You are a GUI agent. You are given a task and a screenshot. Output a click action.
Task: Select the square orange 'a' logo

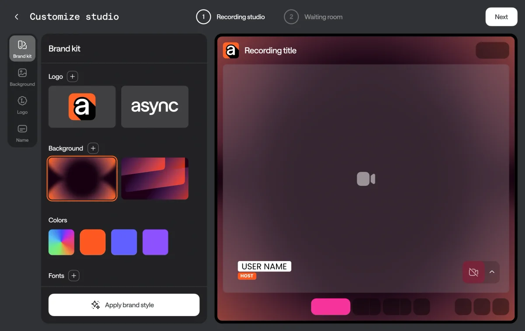pyautogui.click(x=82, y=107)
